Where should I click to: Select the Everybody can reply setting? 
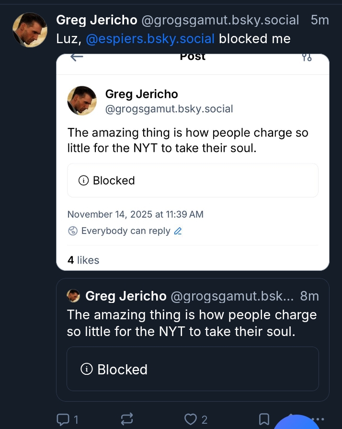click(x=125, y=231)
